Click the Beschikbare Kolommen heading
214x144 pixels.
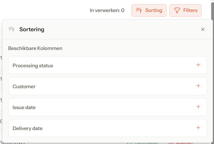tap(35, 48)
